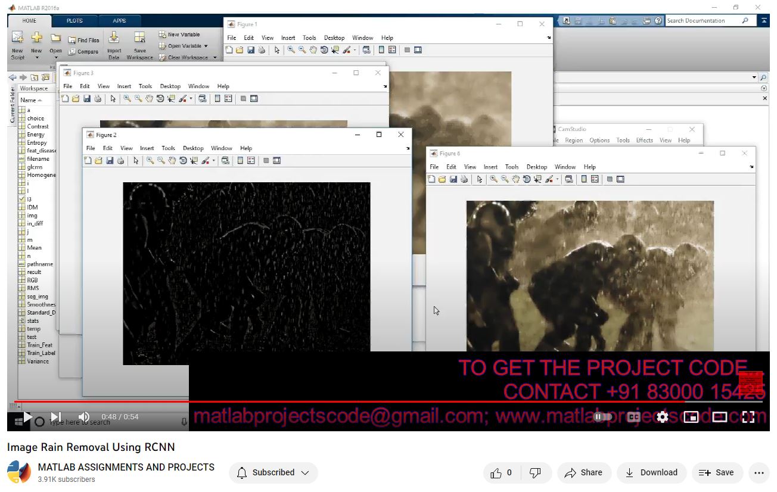The width and height of the screenshot is (777, 492).
Task: Click the red video progress bar
Action: [x=358, y=402]
